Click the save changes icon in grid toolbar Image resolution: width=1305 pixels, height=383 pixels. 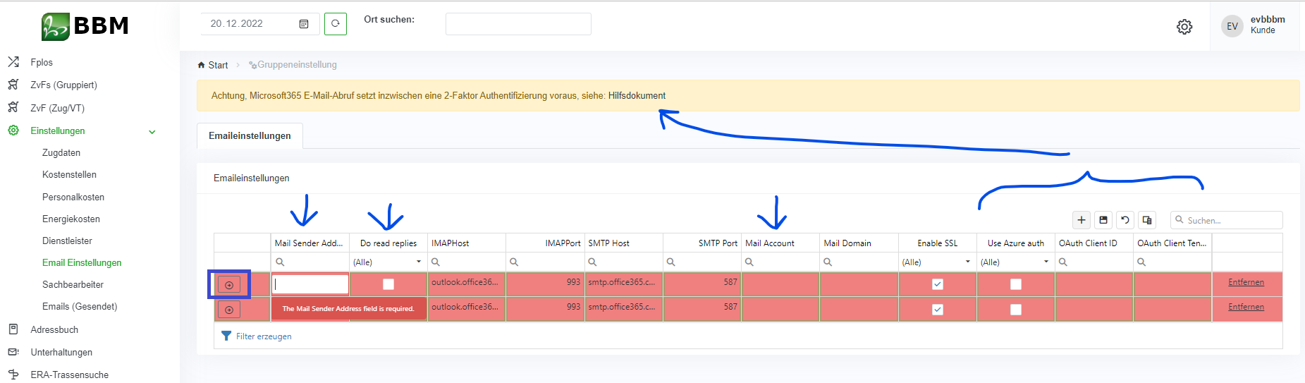point(1103,220)
